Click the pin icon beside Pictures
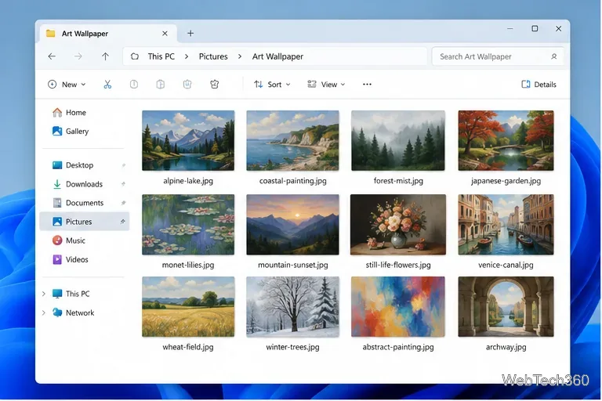The height and width of the screenshot is (401, 602). [x=122, y=222]
